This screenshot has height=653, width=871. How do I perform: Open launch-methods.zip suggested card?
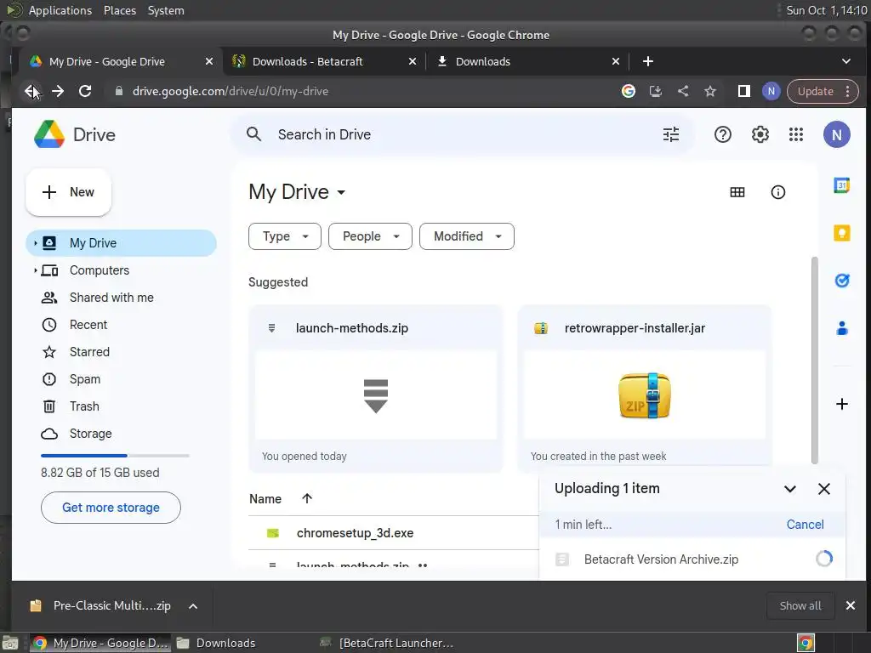(x=375, y=389)
